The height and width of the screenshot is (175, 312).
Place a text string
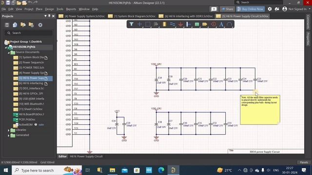(x=221, y=24)
